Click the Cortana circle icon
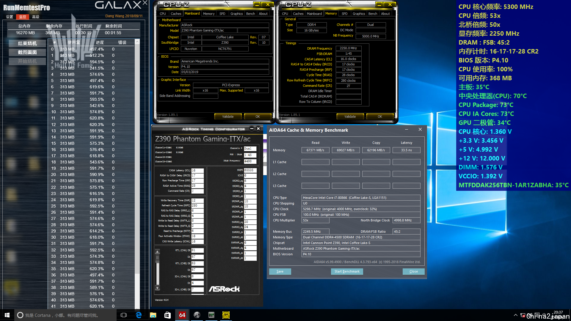This screenshot has height=321, width=571. [x=20, y=315]
